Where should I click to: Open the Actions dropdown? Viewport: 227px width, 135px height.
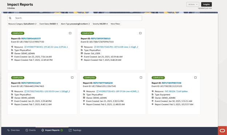click(x=193, y=4)
